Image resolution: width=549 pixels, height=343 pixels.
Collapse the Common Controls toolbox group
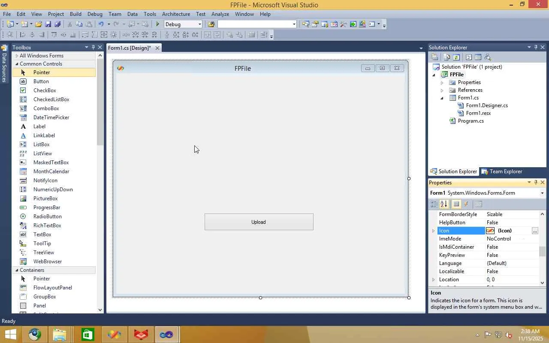click(17, 64)
